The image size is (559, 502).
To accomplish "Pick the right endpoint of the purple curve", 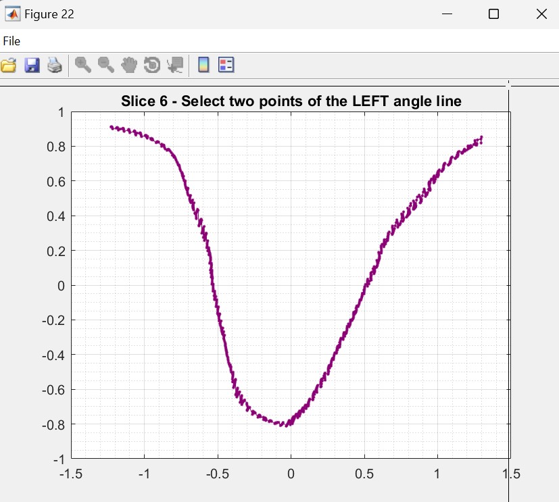I will pyautogui.click(x=481, y=138).
